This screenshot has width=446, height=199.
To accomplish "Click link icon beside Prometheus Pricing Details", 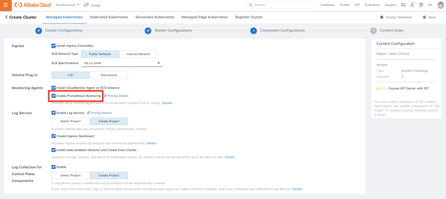I will [x=105, y=96].
